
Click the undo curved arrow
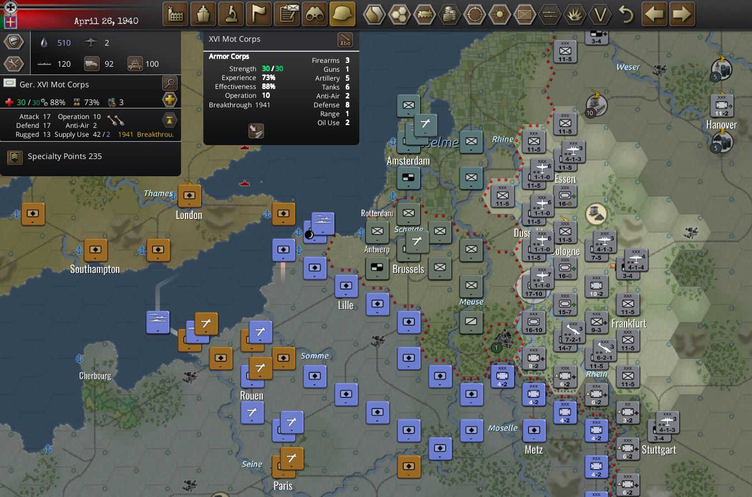tap(627, 14)
